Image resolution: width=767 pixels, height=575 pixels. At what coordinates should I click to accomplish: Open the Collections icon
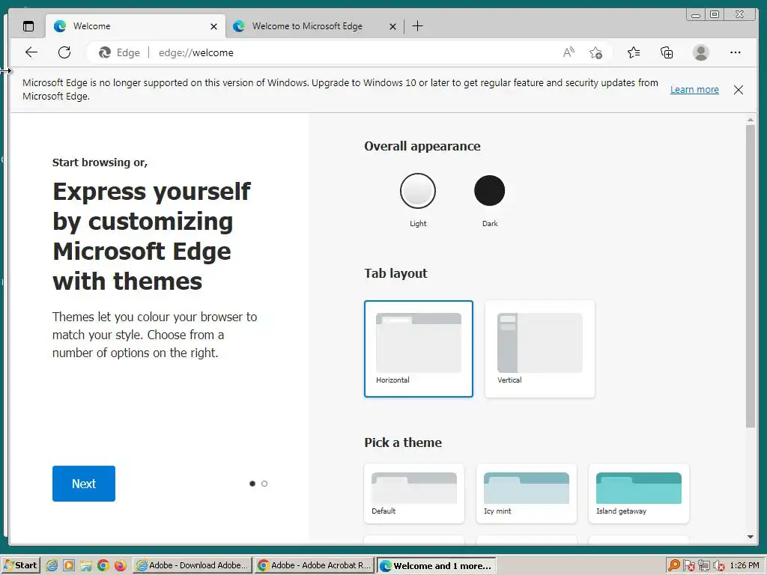point(667,52)
